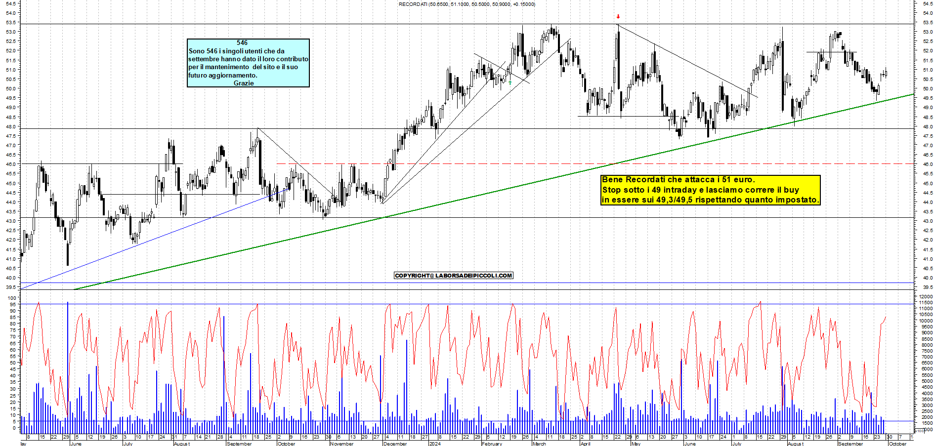Click the RECORDATI chart title with price values
Image resolution: width=934 pixels, height=446 pixels.
tap(467, 4)
